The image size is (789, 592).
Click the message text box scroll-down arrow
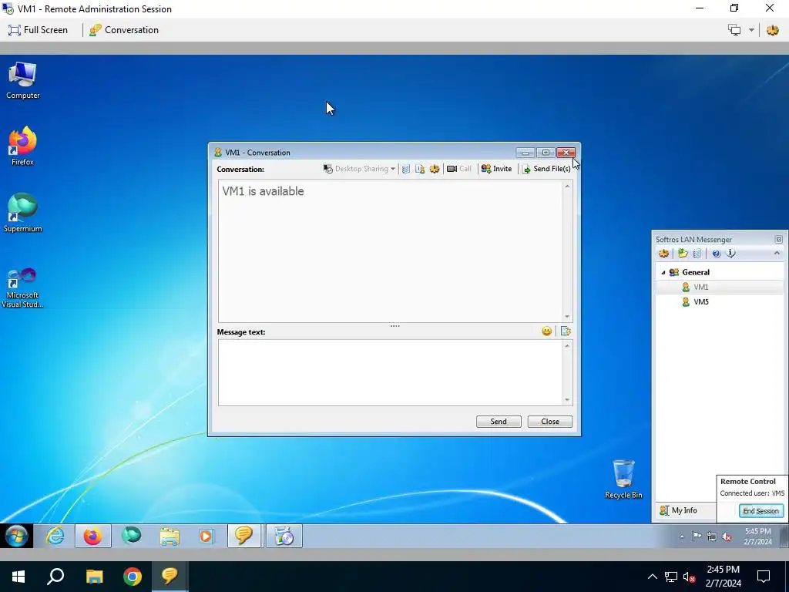point(567,400)
